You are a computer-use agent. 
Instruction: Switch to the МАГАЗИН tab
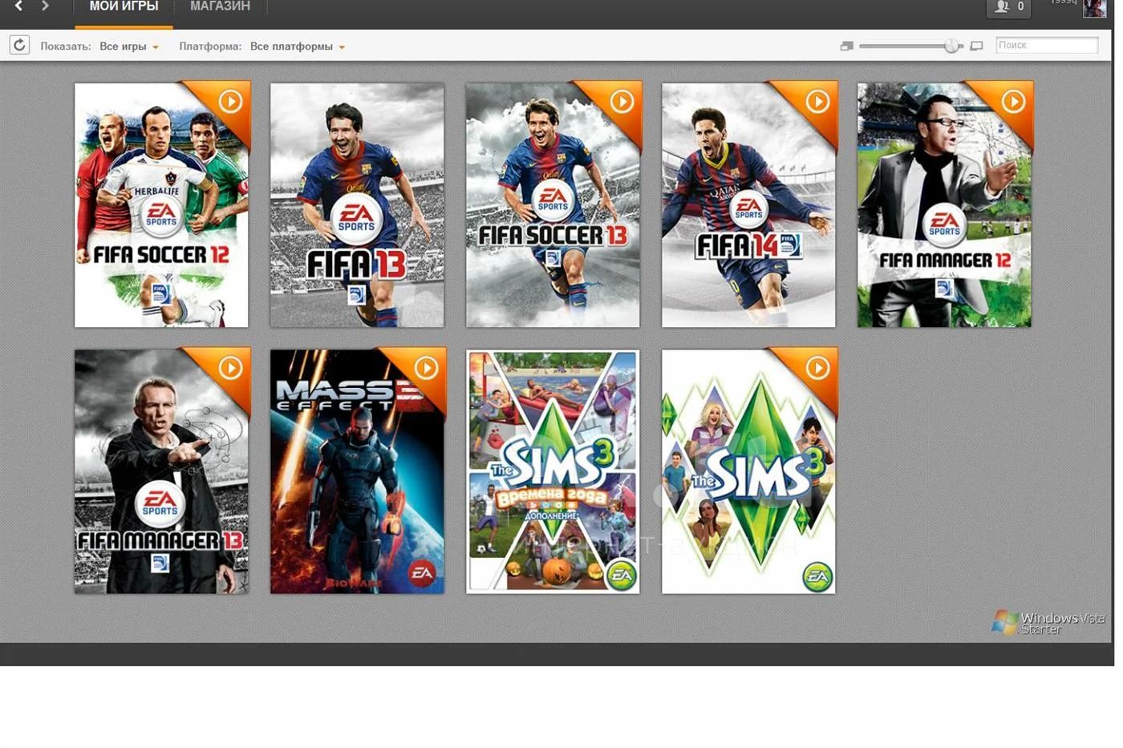220,7
